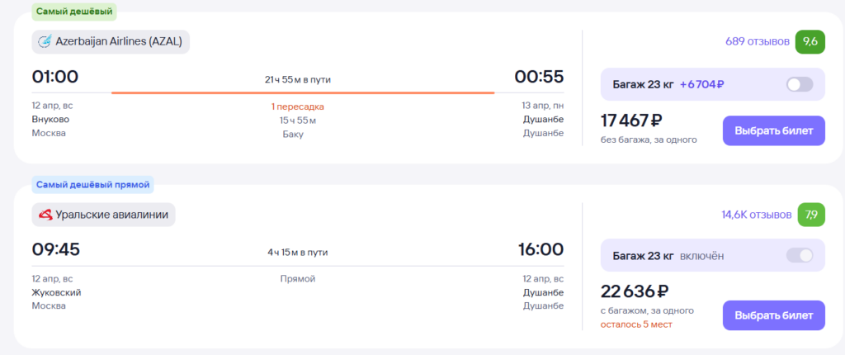This screenshot has height=355, width=845.
Task: Click the 9,6 green rating badge
Action: pos(810,41)
